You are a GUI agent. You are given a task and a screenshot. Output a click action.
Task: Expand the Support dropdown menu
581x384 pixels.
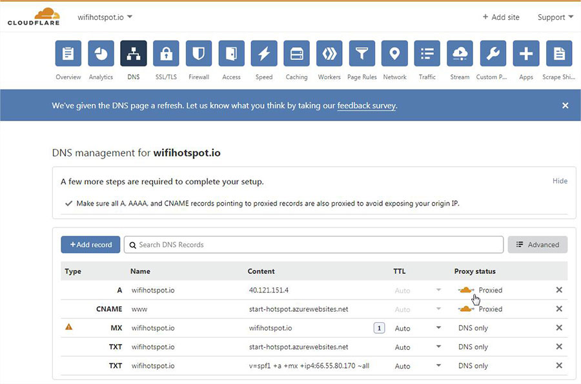coord(555,17)
